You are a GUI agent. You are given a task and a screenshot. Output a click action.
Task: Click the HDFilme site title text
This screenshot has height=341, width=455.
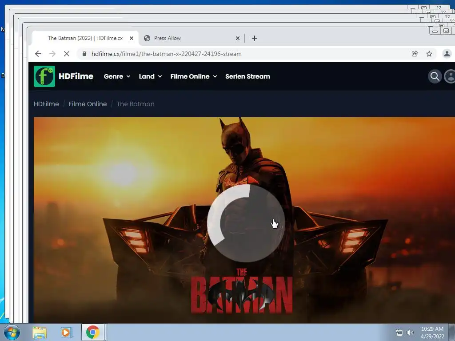click(x=76, y=76)
